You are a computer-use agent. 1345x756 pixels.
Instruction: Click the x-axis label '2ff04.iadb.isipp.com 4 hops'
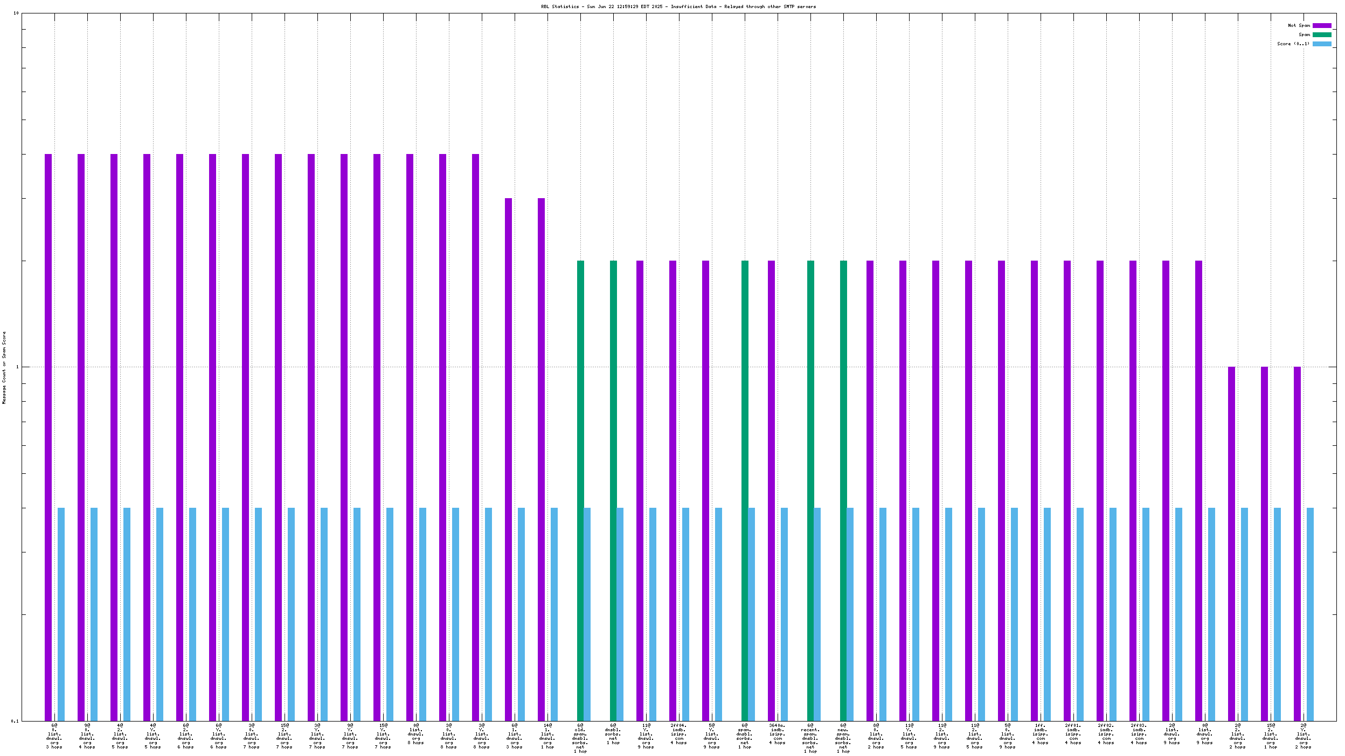(678, 734)
